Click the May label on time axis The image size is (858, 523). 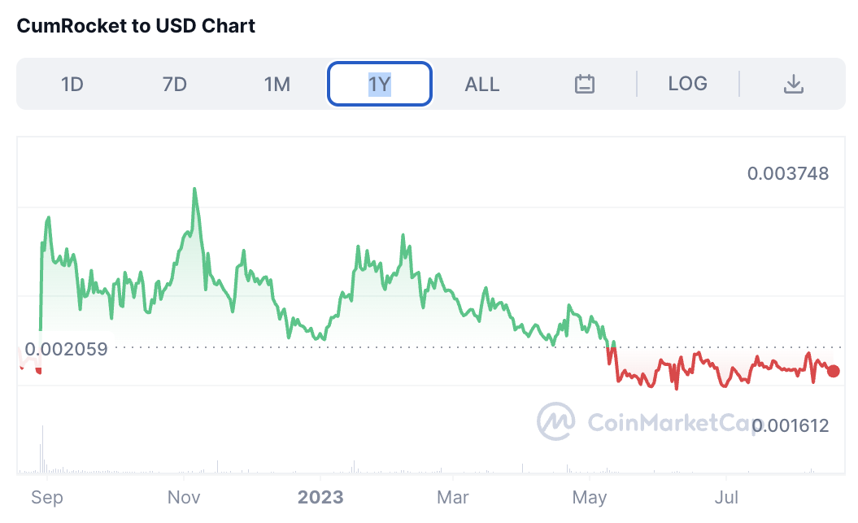(x=589, y=497)
